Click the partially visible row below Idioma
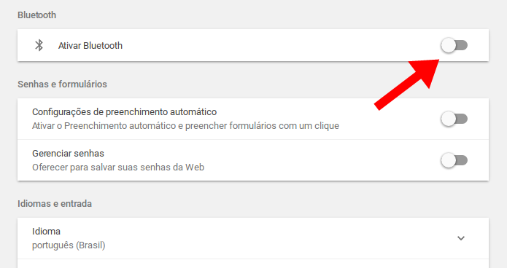This screenshot has width=507, height=268. [253, 264]
